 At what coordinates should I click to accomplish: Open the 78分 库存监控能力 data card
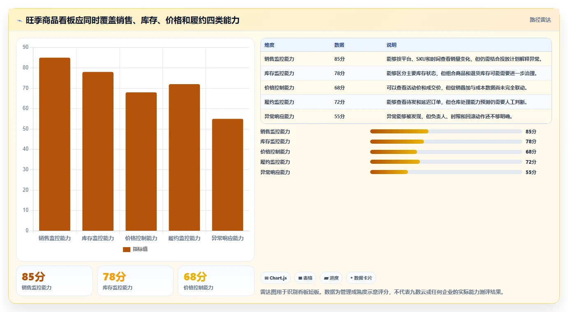(135, 281)
